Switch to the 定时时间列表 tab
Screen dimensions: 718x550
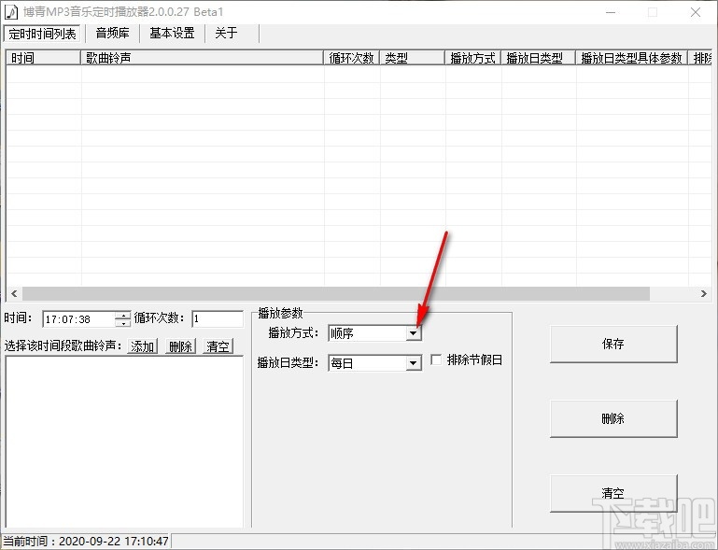[x=42, y=34]
